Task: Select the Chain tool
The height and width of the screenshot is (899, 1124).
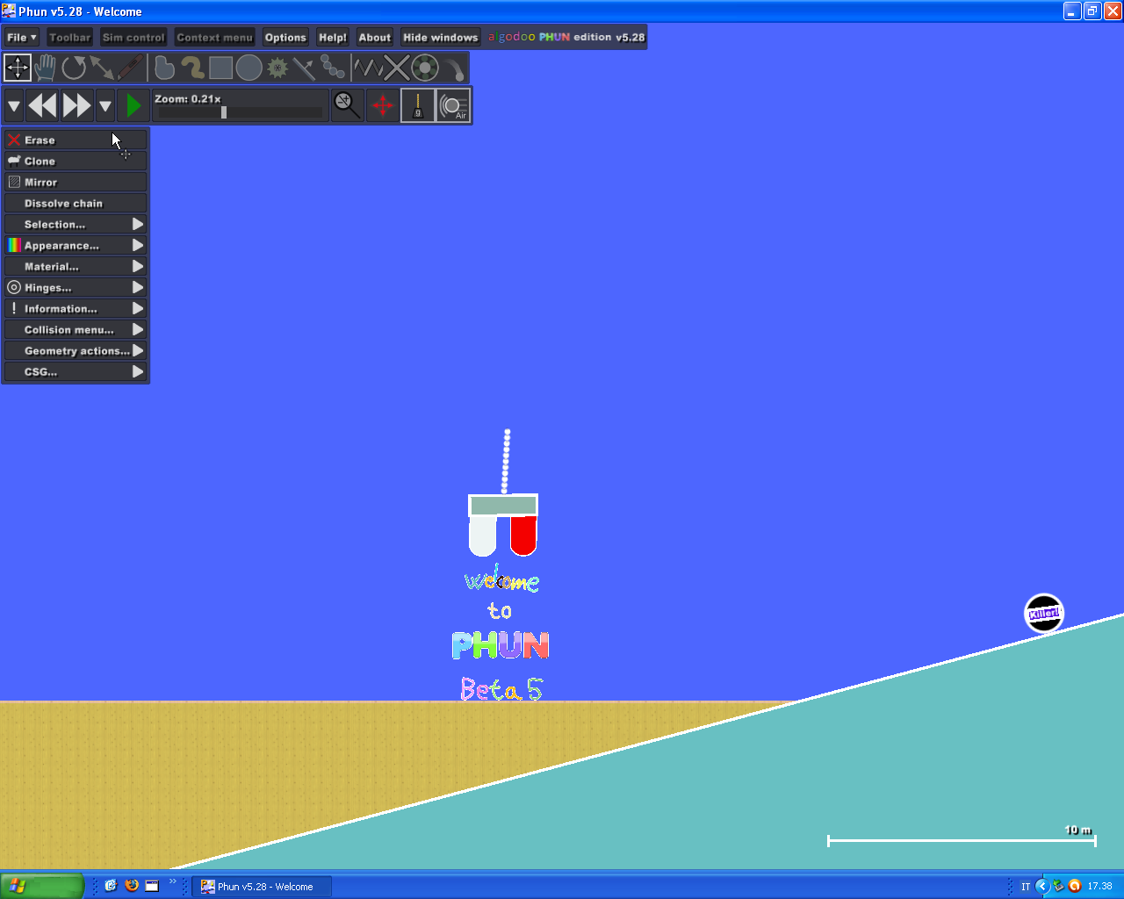Action: [x=333, y=68]
